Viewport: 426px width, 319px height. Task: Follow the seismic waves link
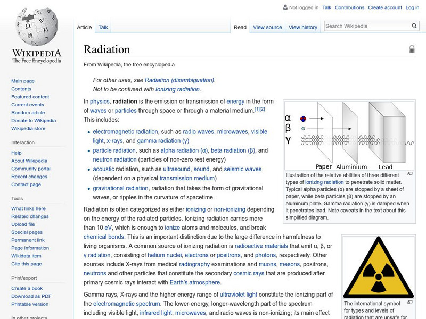point(243,169)
